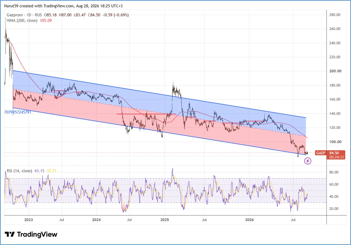The image size is (351, 245).
Task: Click the 160.00 price axis label
Action: point(334,99)
